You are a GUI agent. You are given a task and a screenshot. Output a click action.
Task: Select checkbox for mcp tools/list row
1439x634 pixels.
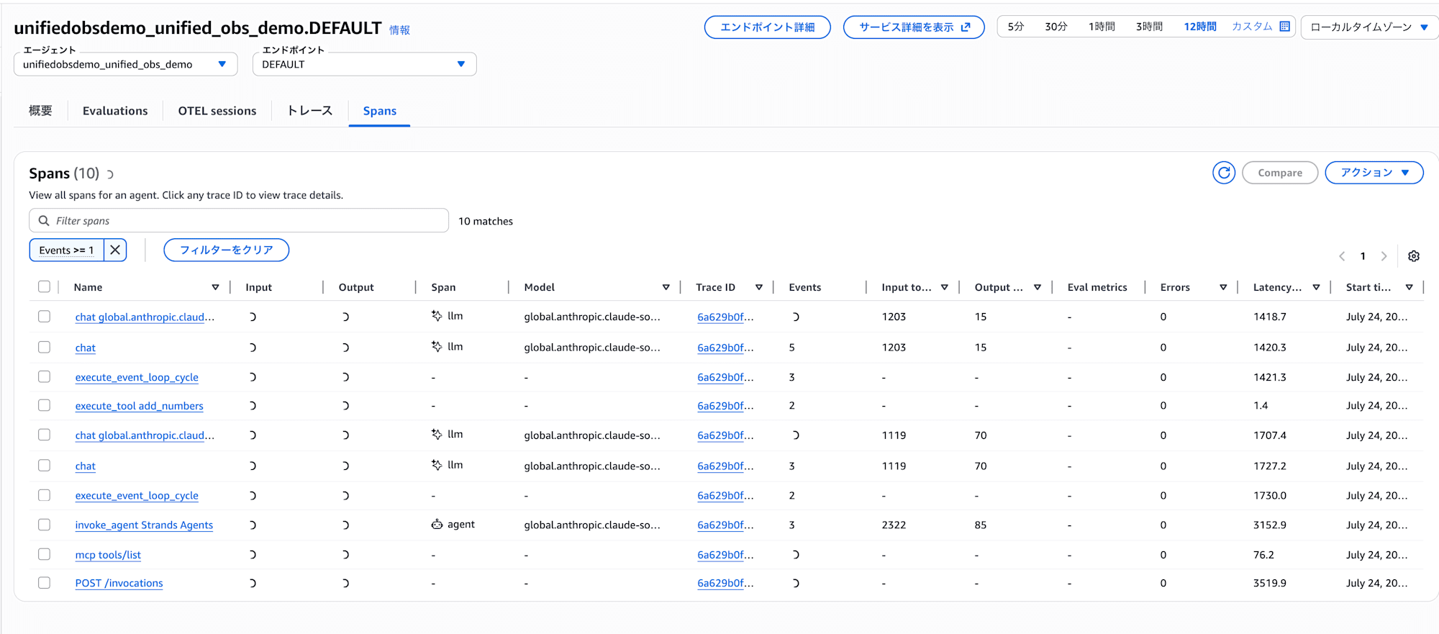click(x=44, y=554)
